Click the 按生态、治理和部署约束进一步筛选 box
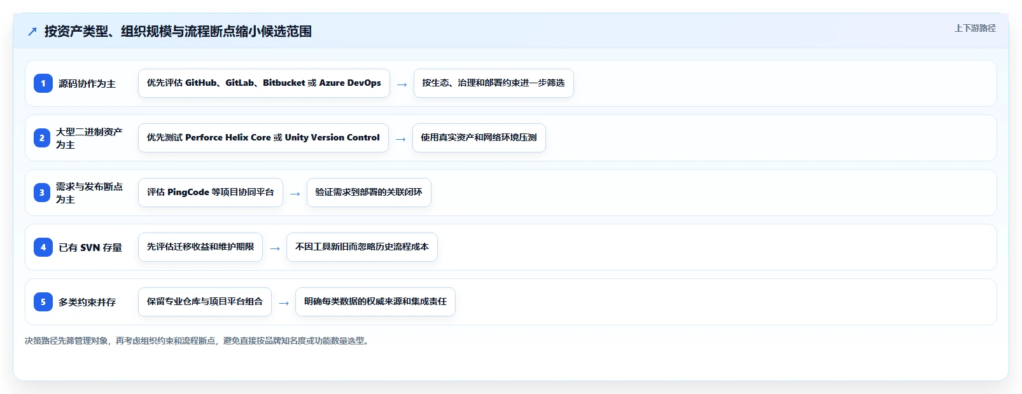Screen dimensions: 1022x394 tap(494, 83)
